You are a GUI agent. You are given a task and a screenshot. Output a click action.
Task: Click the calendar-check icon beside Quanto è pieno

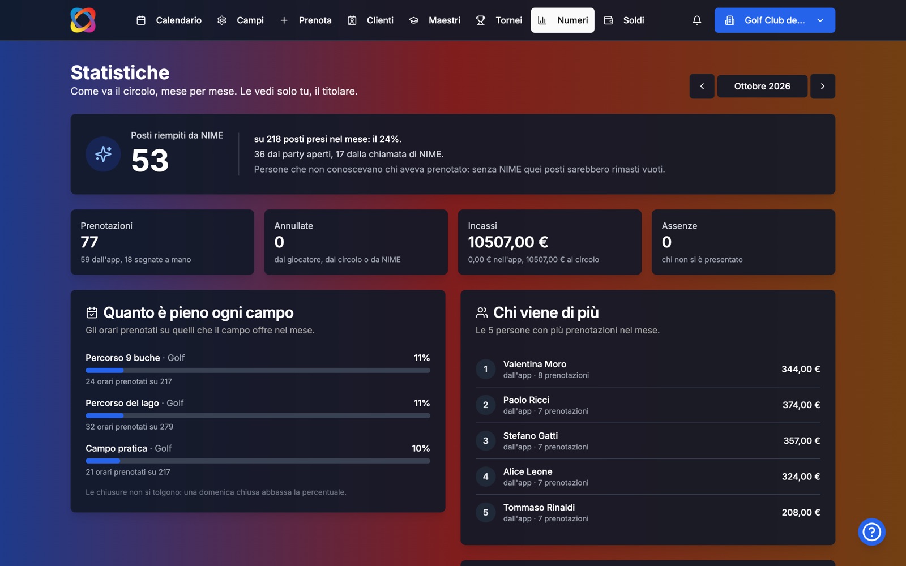coord(92,312)
